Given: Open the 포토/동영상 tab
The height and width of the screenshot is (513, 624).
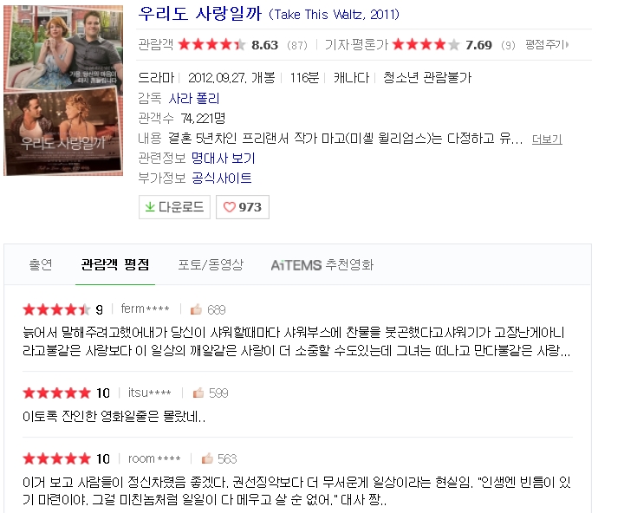Looking at the screenshot, I should click(211, 264).
